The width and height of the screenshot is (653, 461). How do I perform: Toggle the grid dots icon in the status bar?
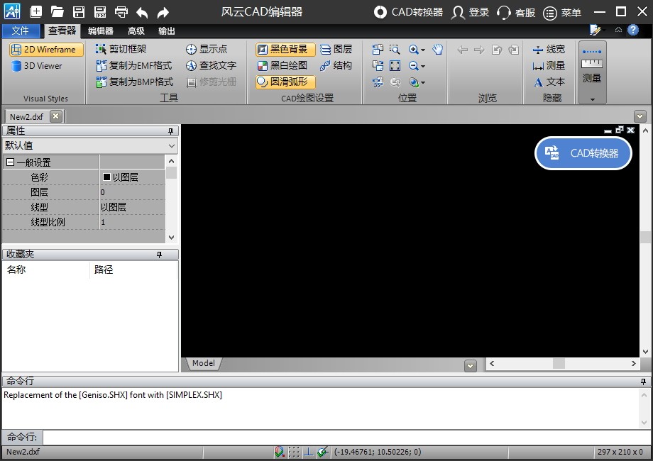(x=294, y=452)
